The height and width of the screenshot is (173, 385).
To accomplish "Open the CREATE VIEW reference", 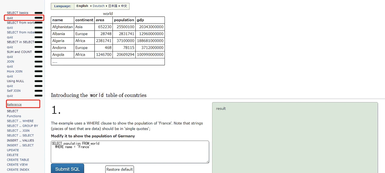I will click(17, 165).
